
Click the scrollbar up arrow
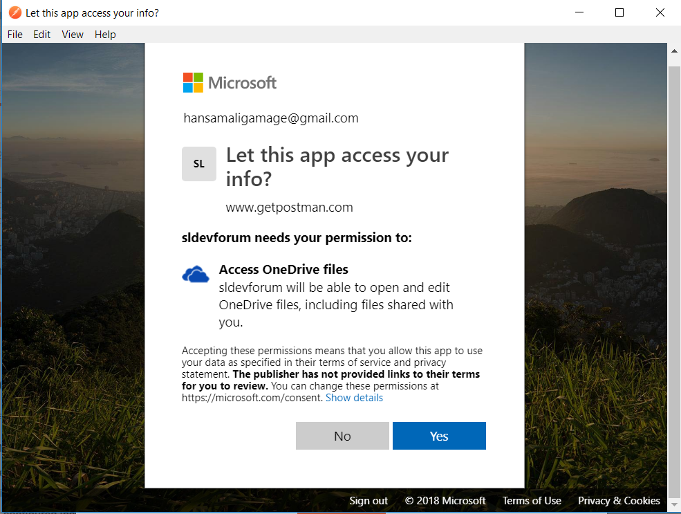[x=674, y=51]
